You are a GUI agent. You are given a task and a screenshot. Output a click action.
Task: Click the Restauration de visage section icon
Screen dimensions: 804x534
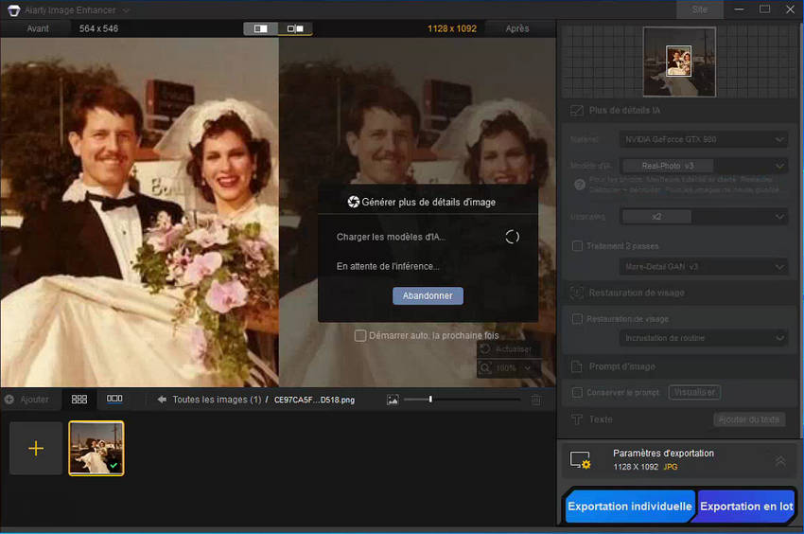(577, 293)
